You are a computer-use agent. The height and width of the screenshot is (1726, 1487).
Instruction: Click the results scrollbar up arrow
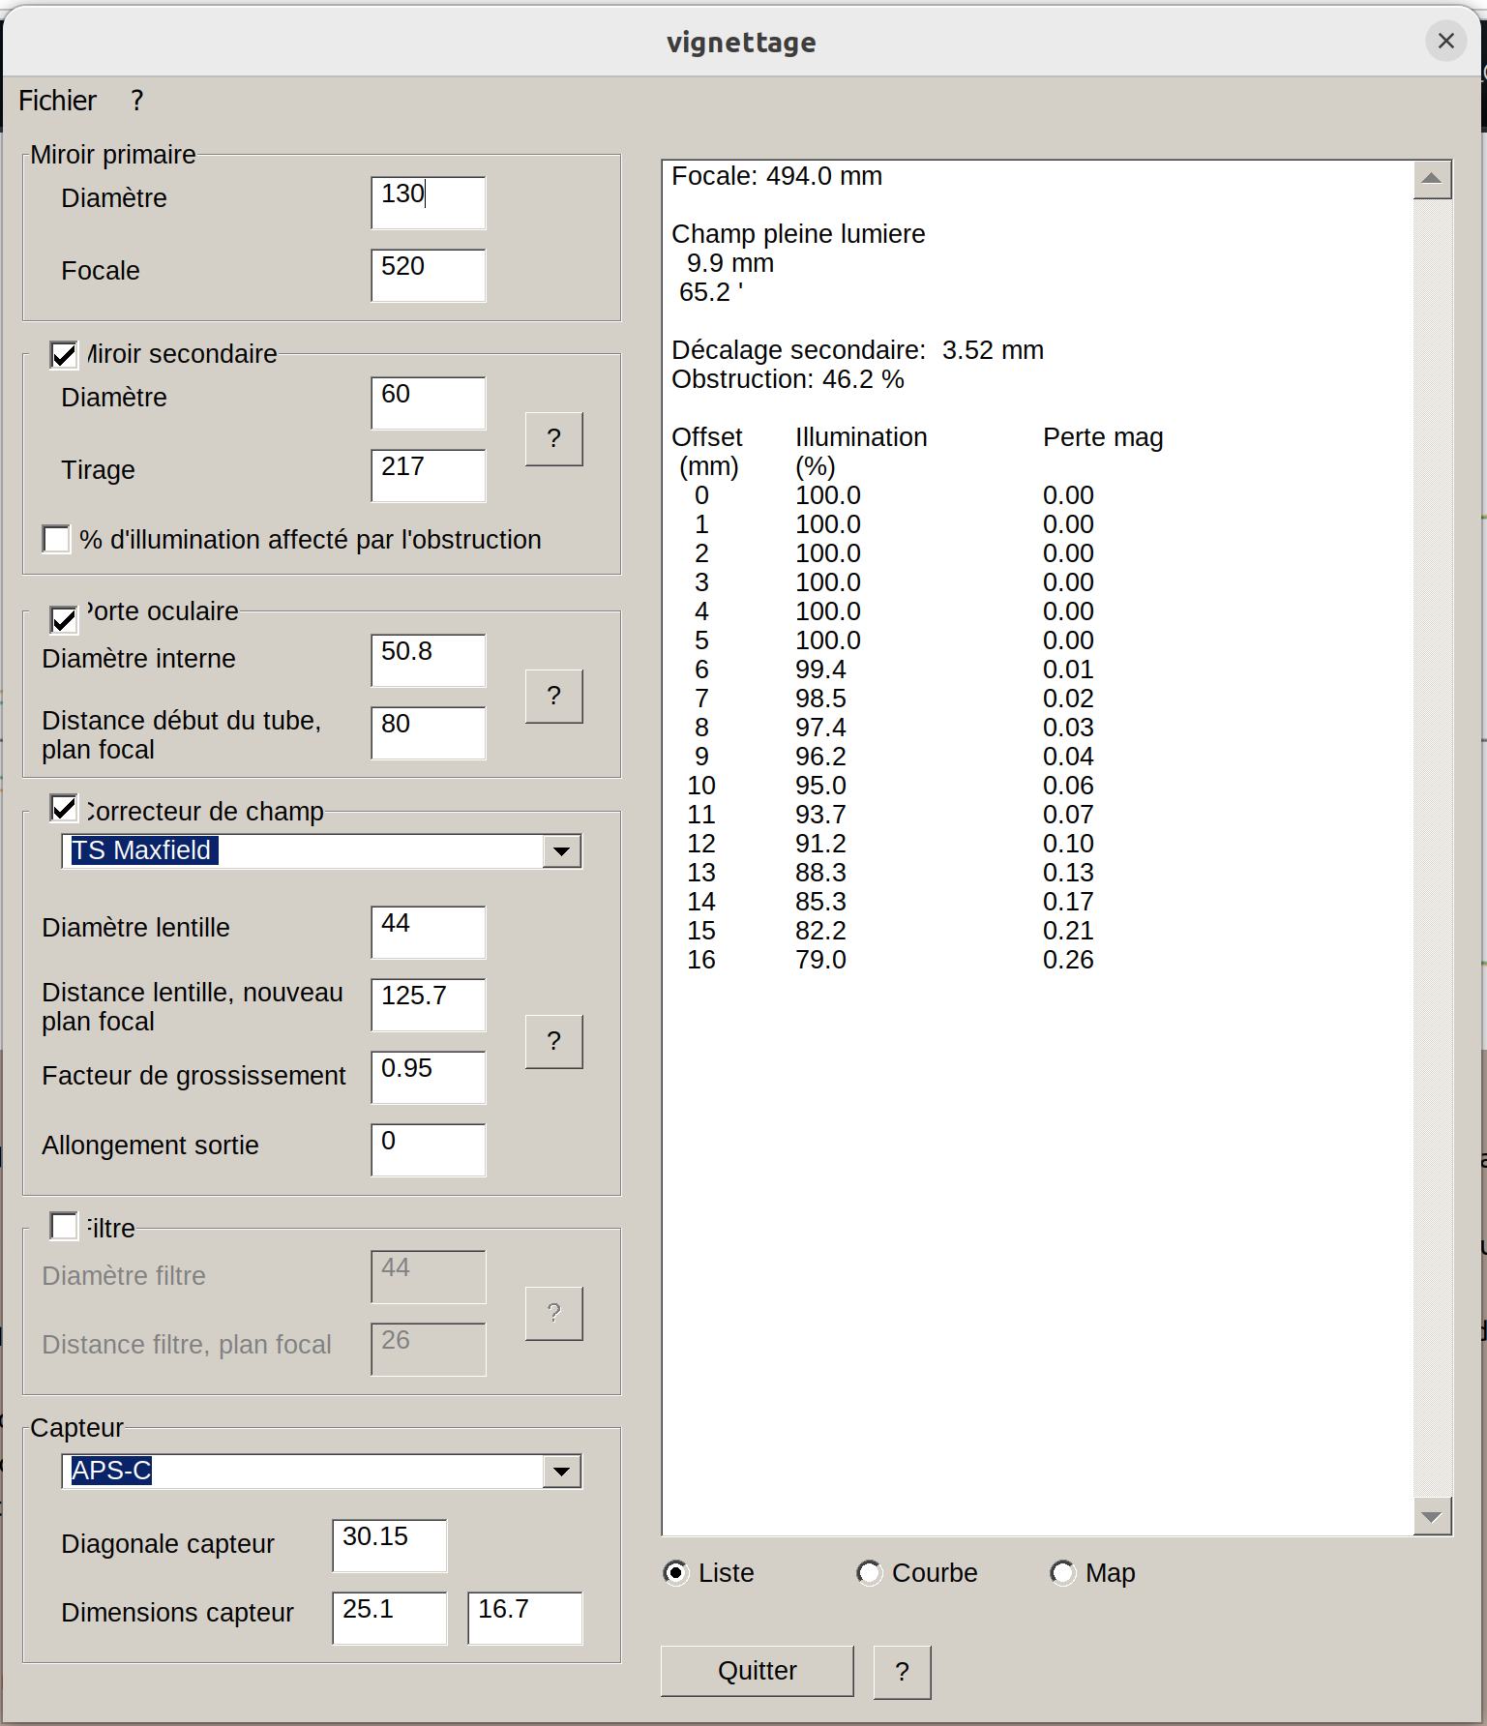[x=1432, y=179]
